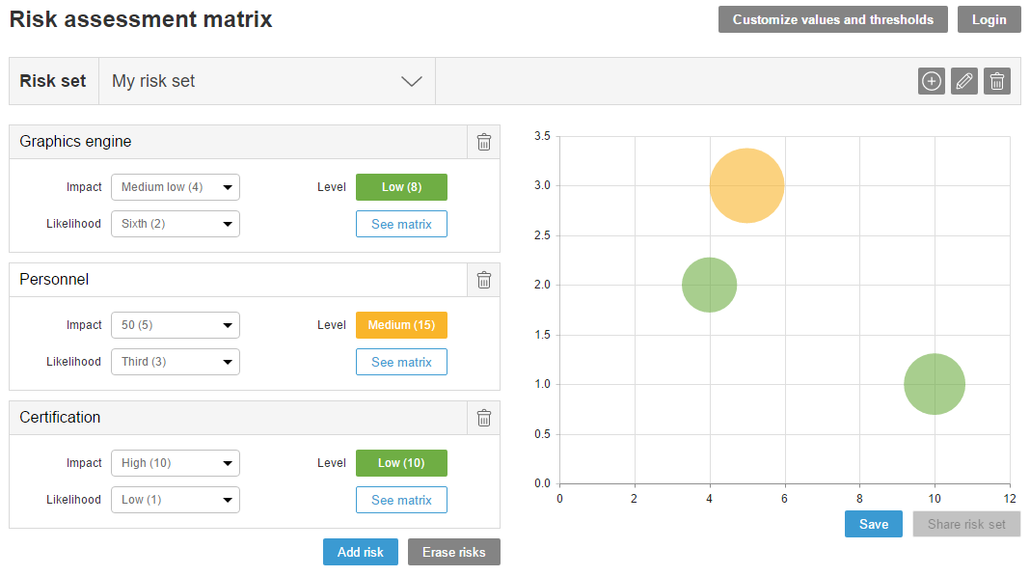This screenshot has width=1030, height=576.
Task: Create a new risk set with the plus icon
Action: point(931,81)
